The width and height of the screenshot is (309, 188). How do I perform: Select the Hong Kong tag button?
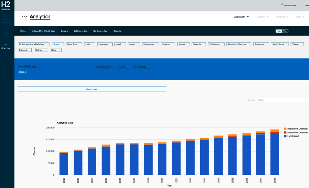pos(74,44)
